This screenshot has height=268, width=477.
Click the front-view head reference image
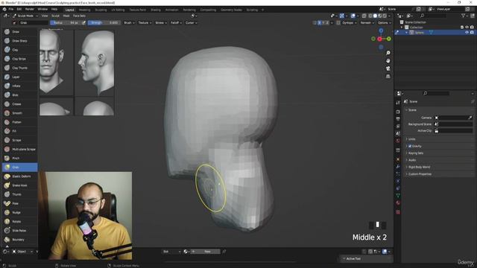pyautogui.click(x=57, y=63)
